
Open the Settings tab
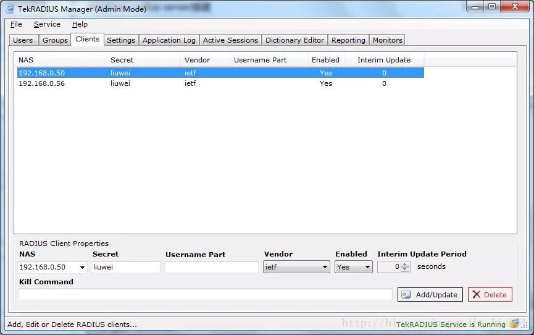pyautogui.click(x=120, y=40)
